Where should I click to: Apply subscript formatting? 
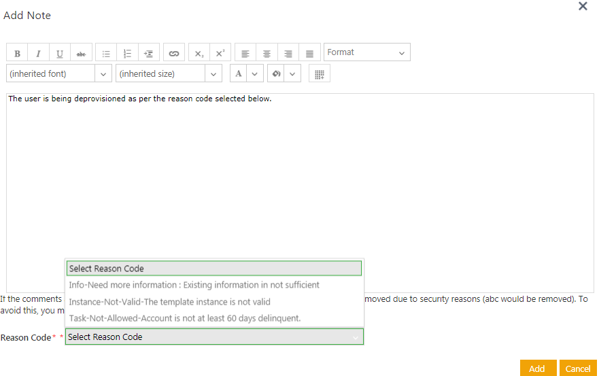click(199, 54)
